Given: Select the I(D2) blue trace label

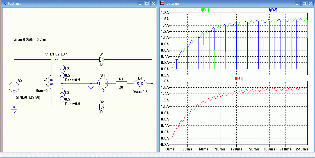Looking at the screenshot, I should click(273, 10).
